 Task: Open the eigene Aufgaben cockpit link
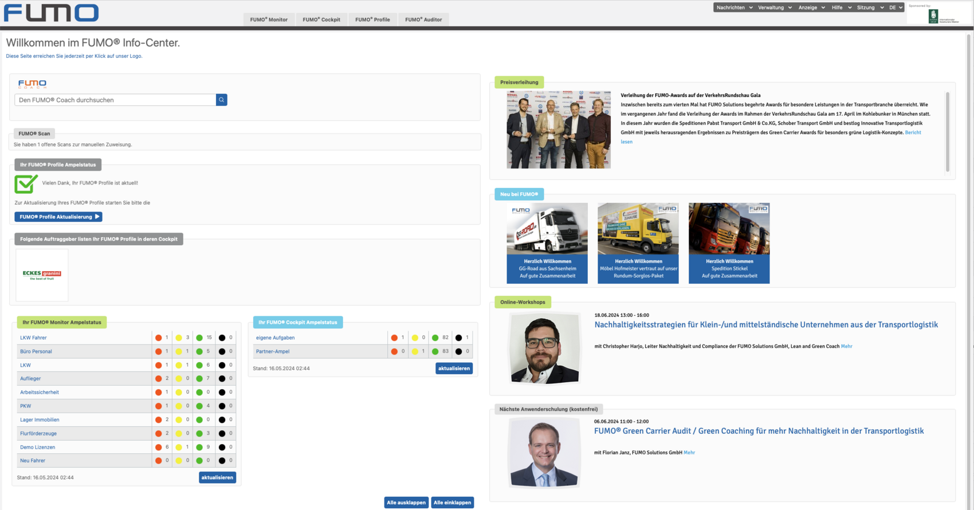(275, 338)
